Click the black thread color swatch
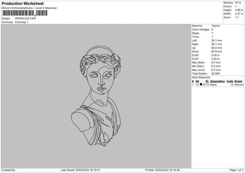This screenshot has height=173, width=245. (x=201, y=84)
